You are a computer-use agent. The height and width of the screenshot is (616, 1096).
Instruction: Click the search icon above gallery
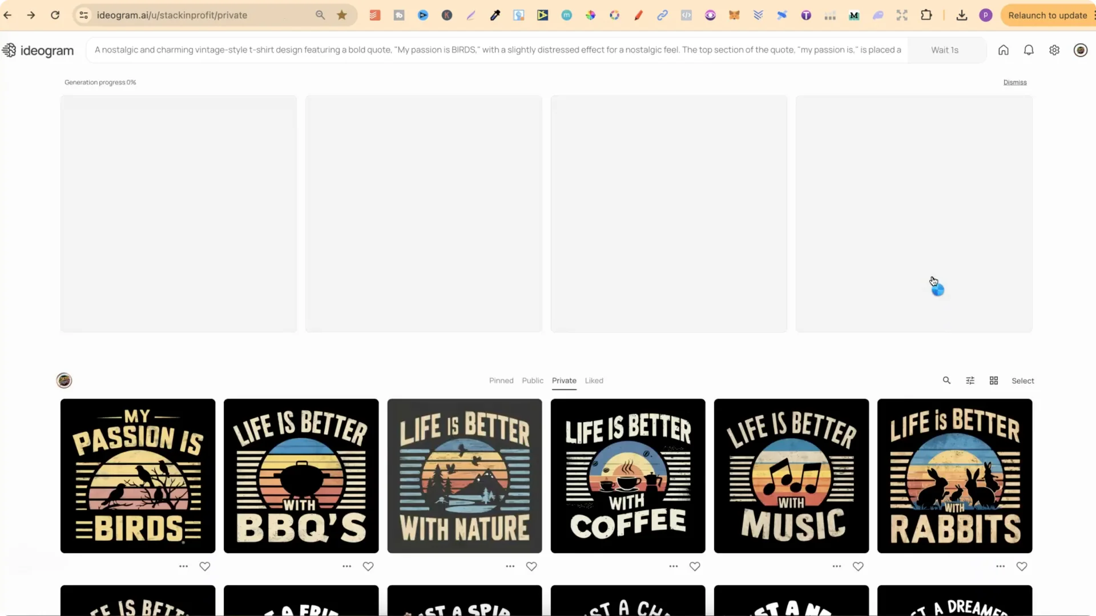pos(946,380)
